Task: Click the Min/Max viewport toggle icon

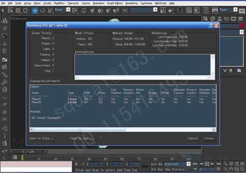Action: [242, 169]
